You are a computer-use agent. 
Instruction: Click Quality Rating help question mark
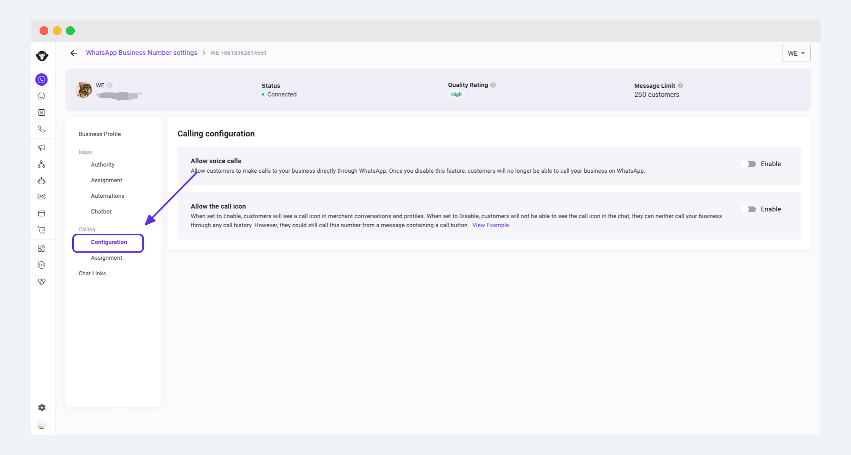point(493,85)
